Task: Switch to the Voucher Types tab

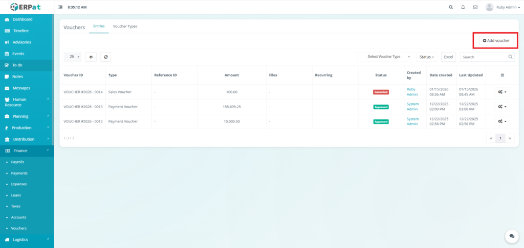Action: (x=125, y=27)
